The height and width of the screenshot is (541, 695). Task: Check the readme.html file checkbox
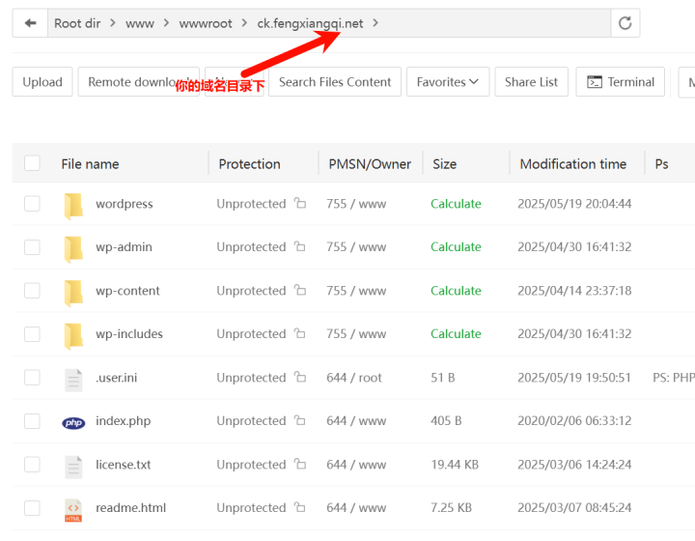pyautogui.click(x=32, y=508)
